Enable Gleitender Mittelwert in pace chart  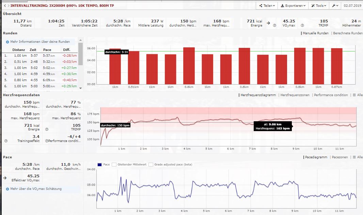pyautogui.click(x=114, y=164)
